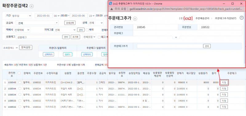The width and height of the screenshot is (246, 116).
Task: Click the security warning icon in address bar
Action: [111, 9]
